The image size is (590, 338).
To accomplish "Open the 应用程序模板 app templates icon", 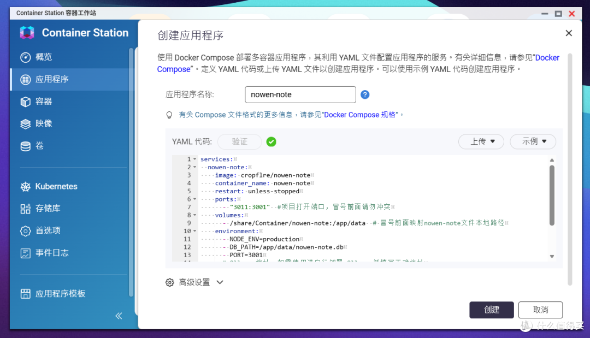I will click(x=25, y=294).
